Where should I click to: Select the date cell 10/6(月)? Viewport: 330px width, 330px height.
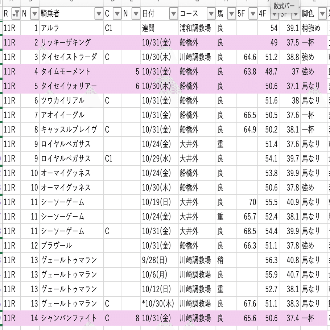coord(159,275)
